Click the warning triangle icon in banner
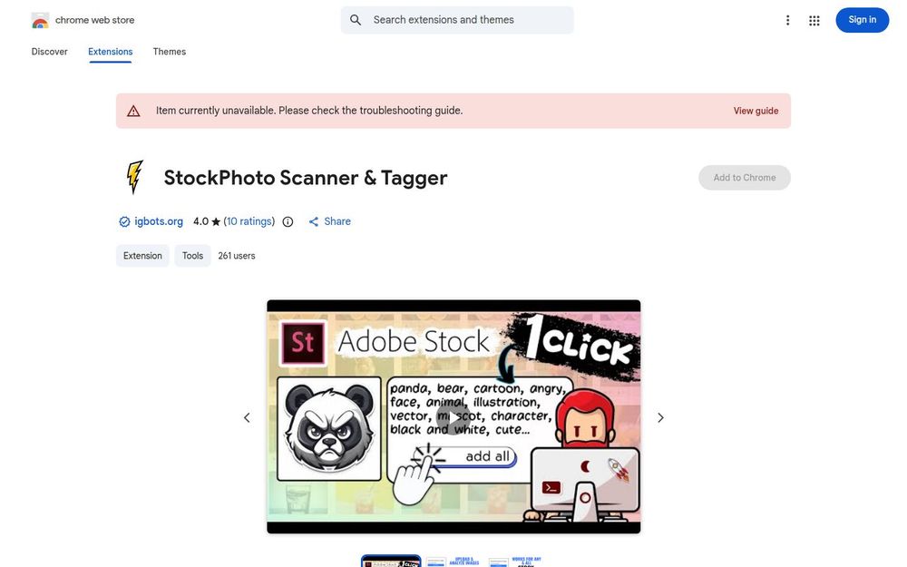The width and height of the screenshot is (907, 567). [133, 111]
